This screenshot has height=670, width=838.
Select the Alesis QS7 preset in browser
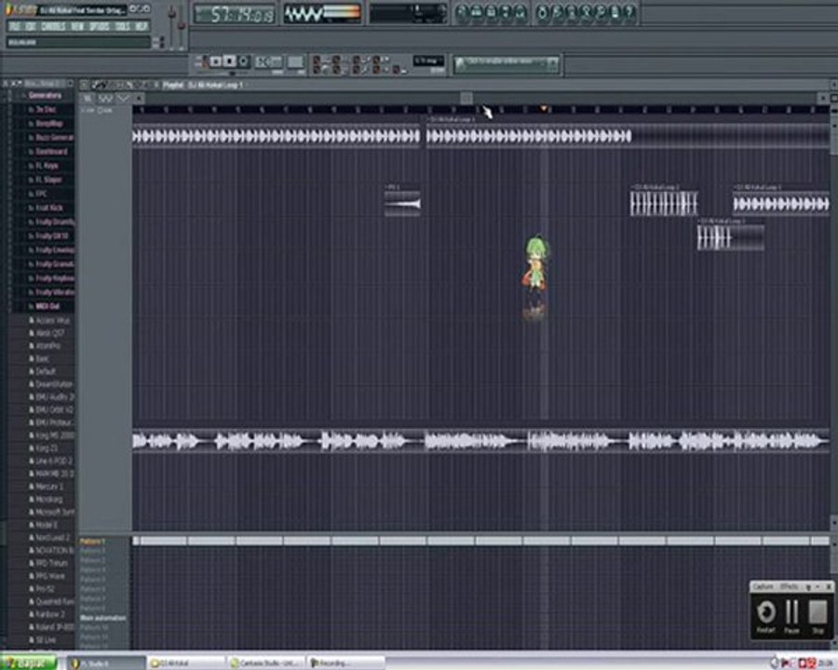click(x=49, y=333)
